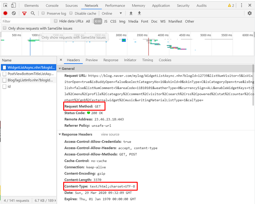Open the warnings indicator showing 2
255x204 pixels.
(231, 5)
